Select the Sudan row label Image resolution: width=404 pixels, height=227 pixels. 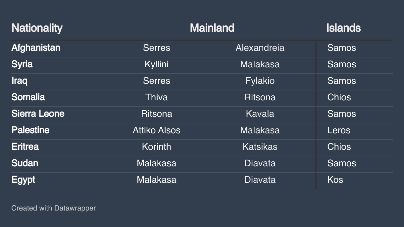click(25, 163)
